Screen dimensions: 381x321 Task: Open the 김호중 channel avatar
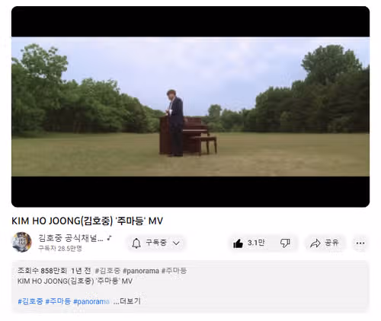click(21, 242)
